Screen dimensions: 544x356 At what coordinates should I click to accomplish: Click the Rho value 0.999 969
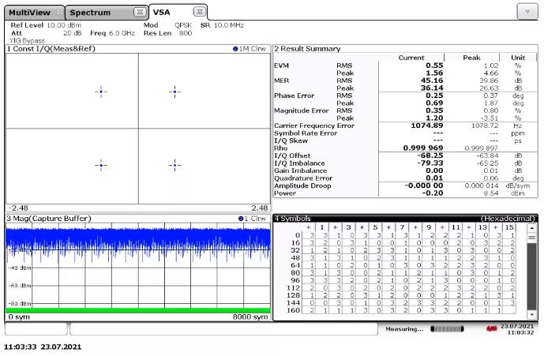pos(423,148)
